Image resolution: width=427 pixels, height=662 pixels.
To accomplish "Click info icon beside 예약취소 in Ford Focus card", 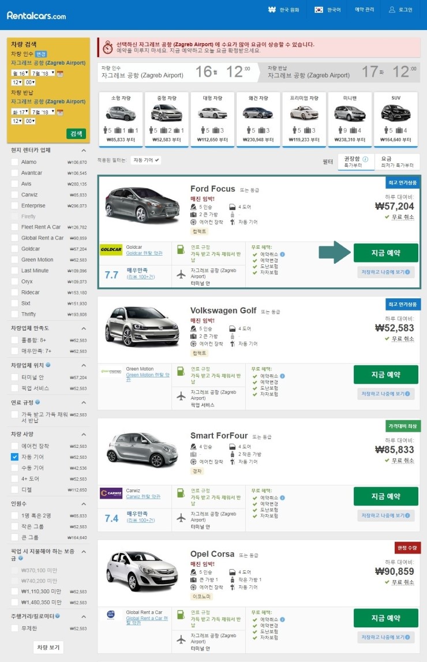I will [282, 254].
